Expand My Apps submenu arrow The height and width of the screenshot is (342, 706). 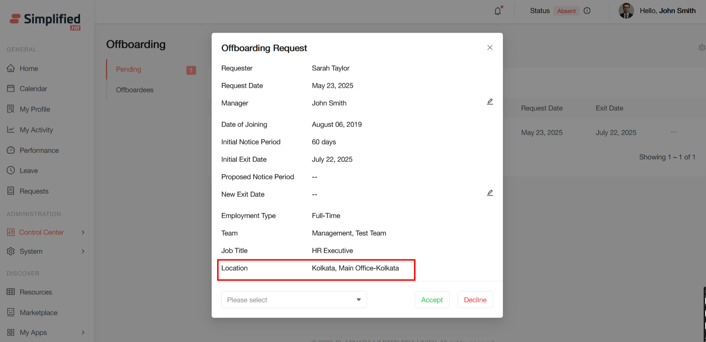83,332
